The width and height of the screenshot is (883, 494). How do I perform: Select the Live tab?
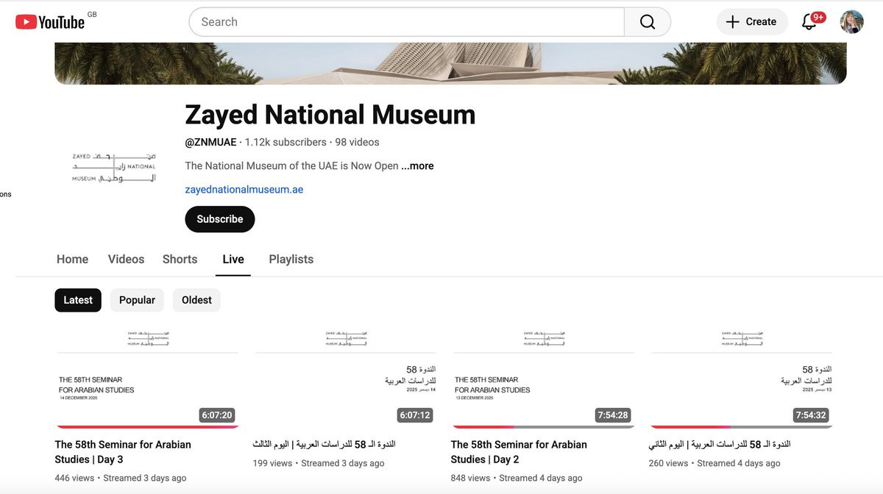[233, 259]
